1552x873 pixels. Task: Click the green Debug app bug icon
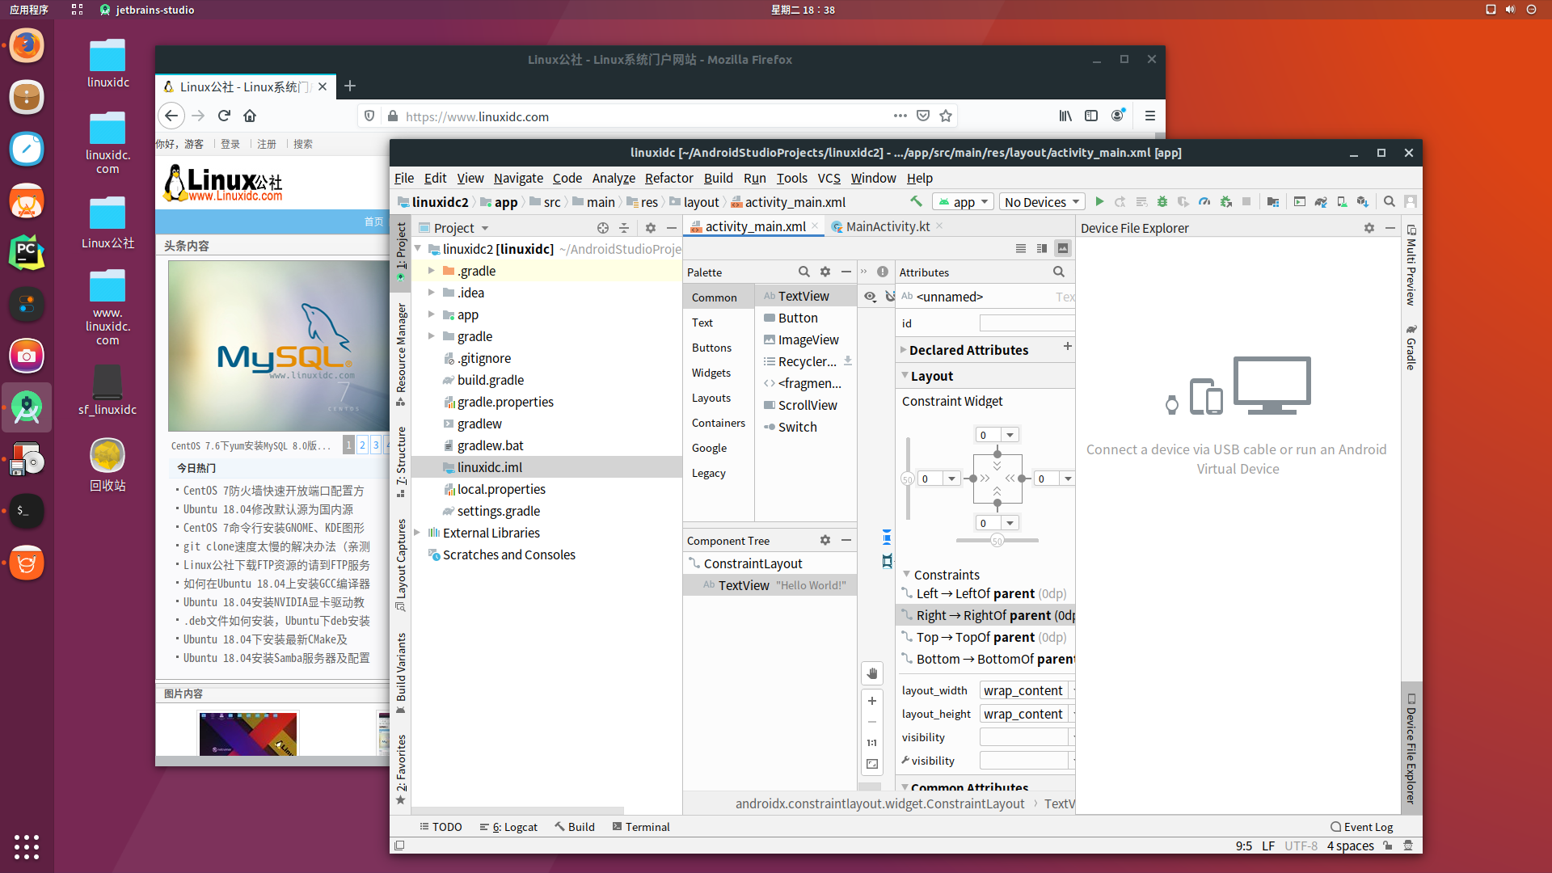point(1162,201)
